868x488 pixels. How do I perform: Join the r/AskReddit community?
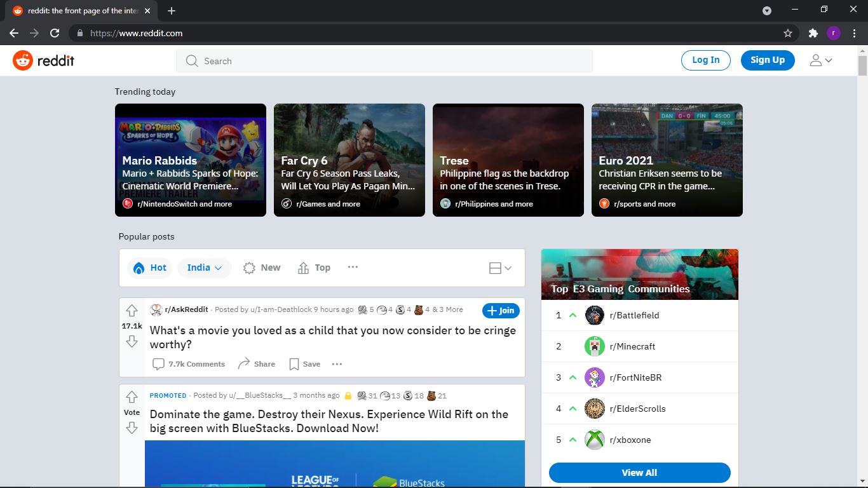pyautogui.click(x=501, y=311)
